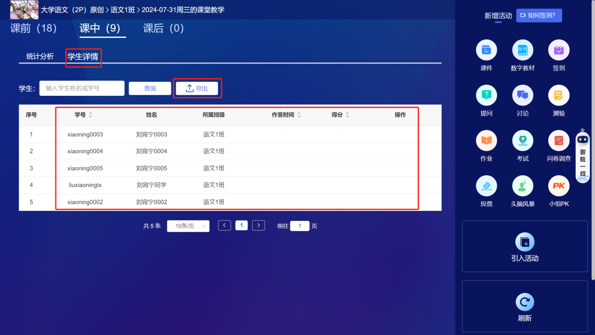
Task: Sort the table by 作答时间 column
Action: click(299, 115)
